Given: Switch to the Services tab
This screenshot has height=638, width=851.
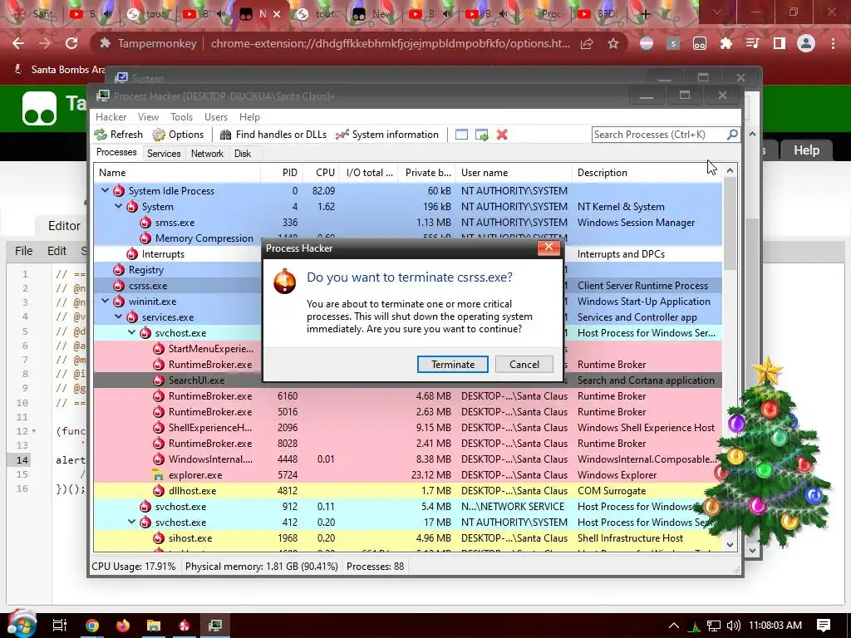Looking at the screenshot, I should 164,154.
